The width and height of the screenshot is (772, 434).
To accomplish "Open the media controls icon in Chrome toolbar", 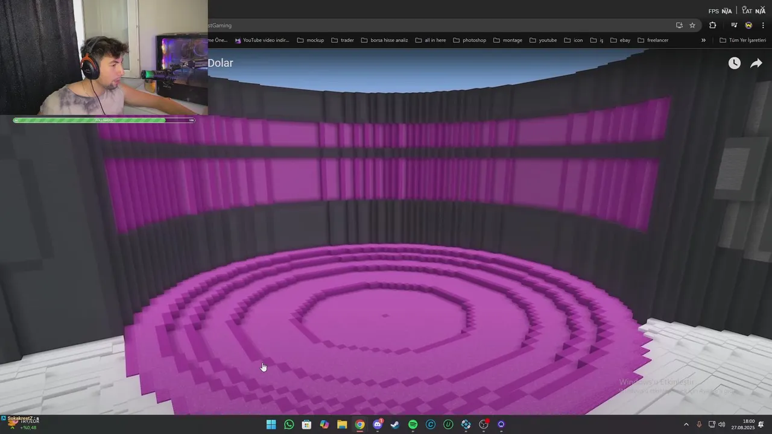I will (x=734, y=25).
